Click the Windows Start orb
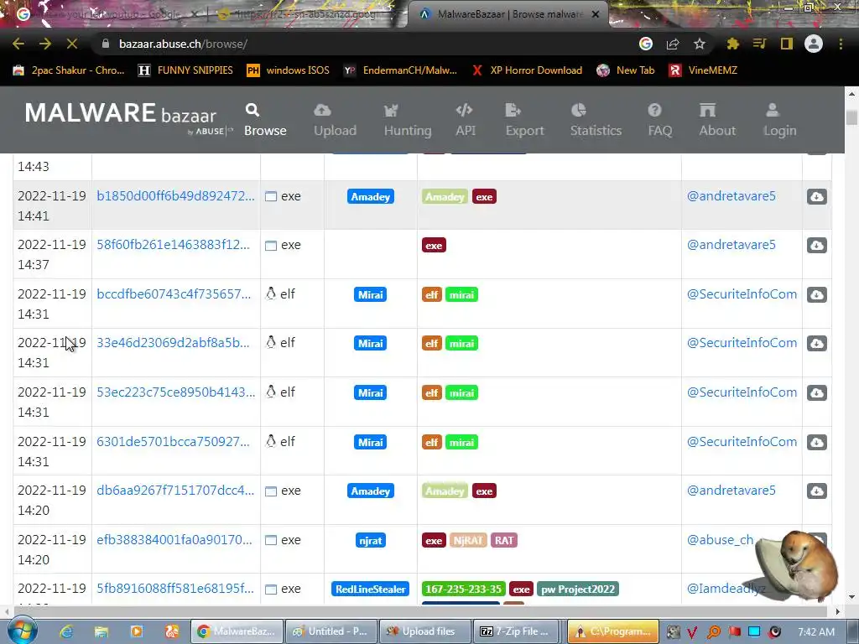The width and height of the screenshot is (859, 644). pyautogui.click(x=22, y=631)
